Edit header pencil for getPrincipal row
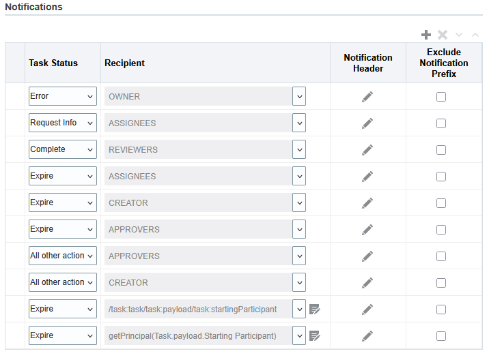Viewport: 489px width, 362px height. (x=367, y=336)
